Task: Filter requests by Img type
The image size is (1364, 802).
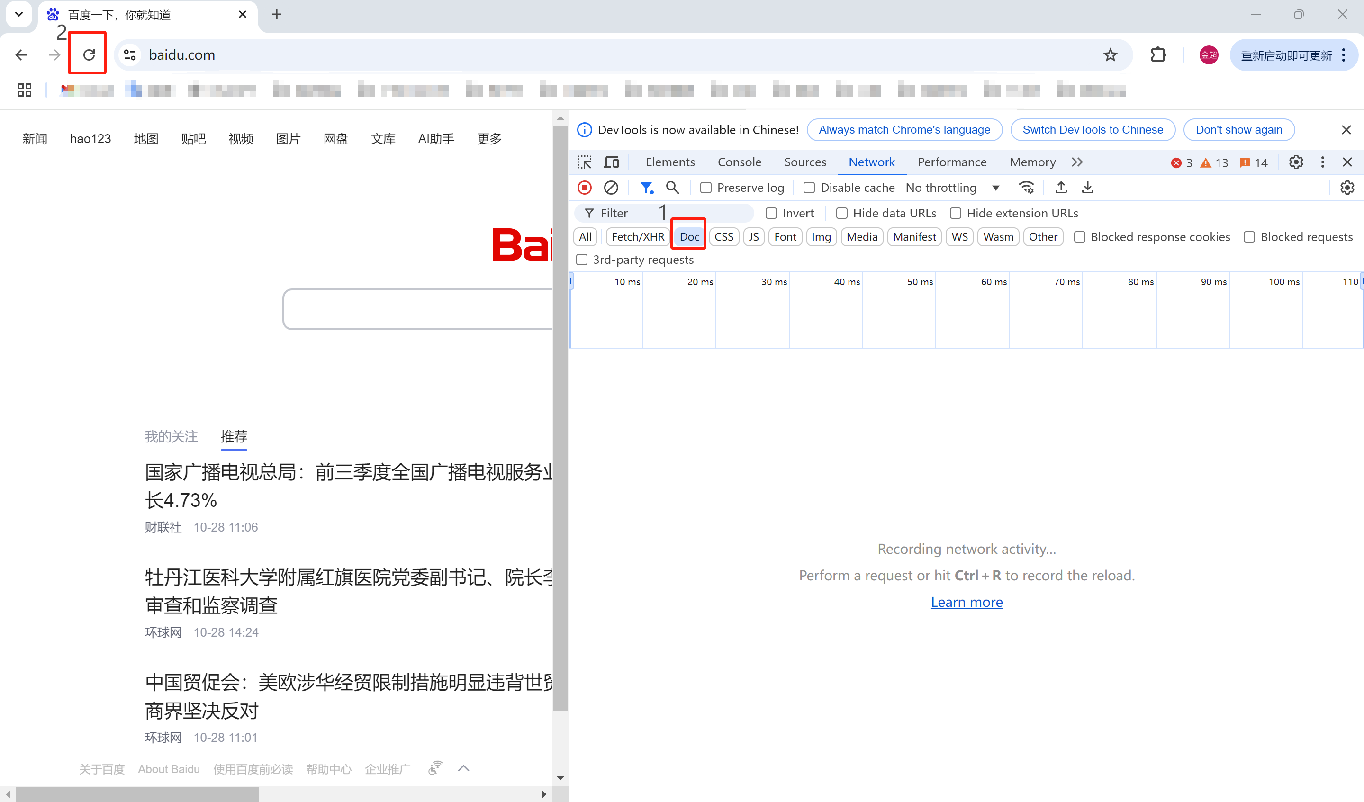Action: 821,237
